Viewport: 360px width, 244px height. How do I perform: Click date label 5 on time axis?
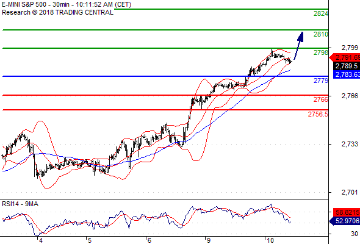89,240
